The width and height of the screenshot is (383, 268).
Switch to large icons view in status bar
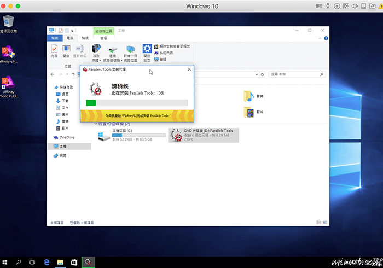pos(325,223)
